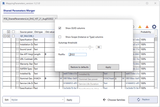Click the table vertical scrollbar up arrow
Image resolution: width=160 pixels, height=107 pixels.
pos(156,36)
